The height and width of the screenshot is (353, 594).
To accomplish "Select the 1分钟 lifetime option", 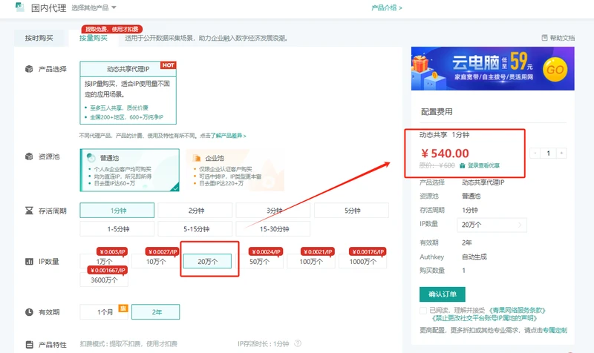I will [x=117, y=211].
